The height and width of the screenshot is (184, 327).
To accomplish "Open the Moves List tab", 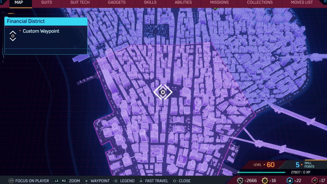I will 302,3.
